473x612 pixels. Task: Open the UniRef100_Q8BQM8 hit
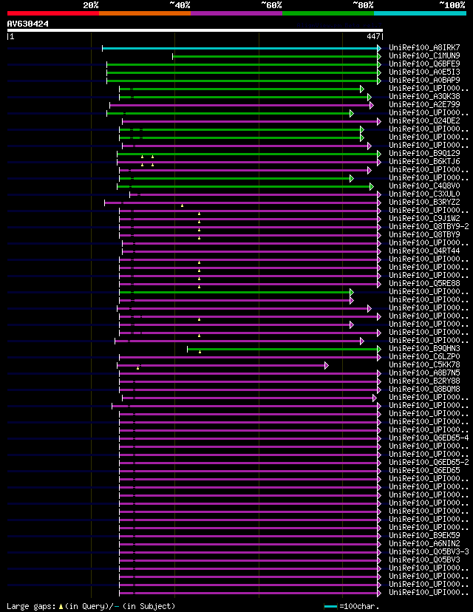click(x=424, y=389)
